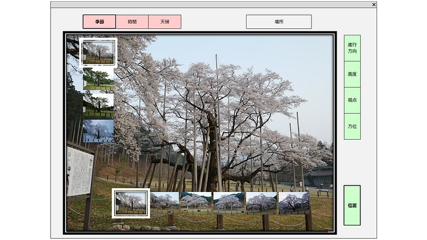Select the 高度 button
Viewport: 427px width, 240px height.
point(352,74)
